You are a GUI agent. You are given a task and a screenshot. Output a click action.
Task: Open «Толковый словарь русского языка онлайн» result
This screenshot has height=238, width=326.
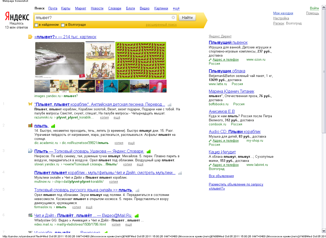click(83, 190)
